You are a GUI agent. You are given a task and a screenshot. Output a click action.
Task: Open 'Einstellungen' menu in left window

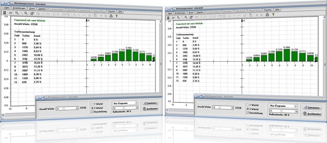point(19,8)
